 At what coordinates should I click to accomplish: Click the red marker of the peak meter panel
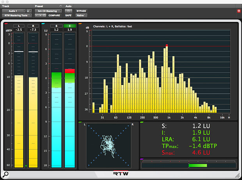point(6,24)
